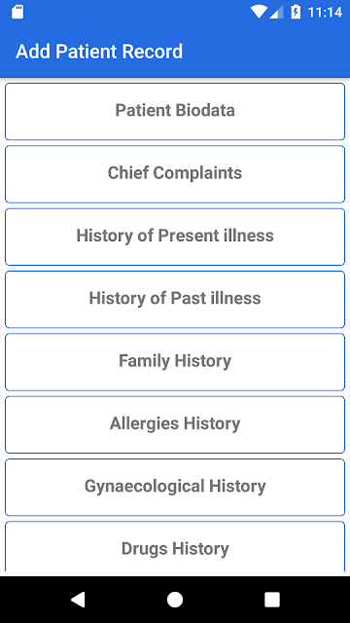The width and height of the screenshot is (350, 623).
Task: Tap the Android back navigation triangle
Action: tap(78, 600)
